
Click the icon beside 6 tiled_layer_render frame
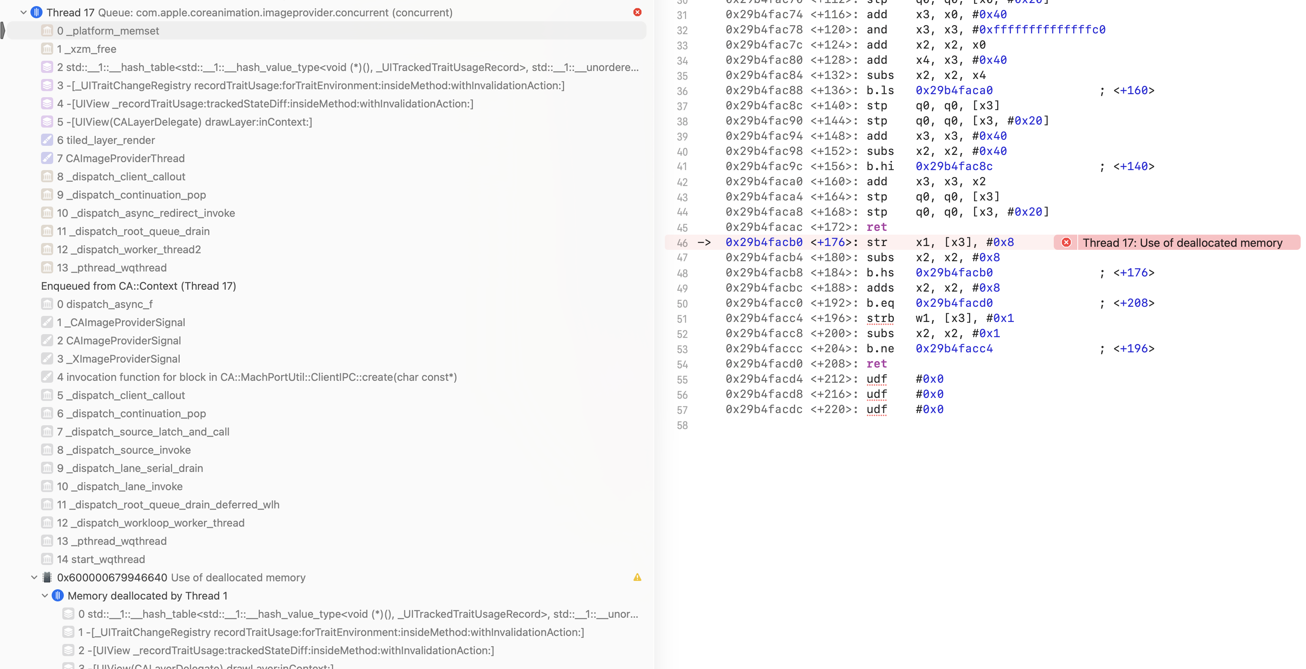coord(47,140)
